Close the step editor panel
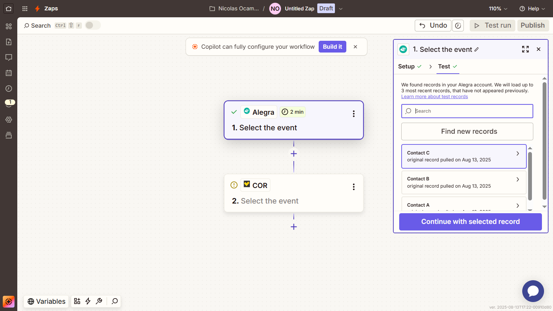553x311 pixels. pyautogui.click(x=538, y=49)
